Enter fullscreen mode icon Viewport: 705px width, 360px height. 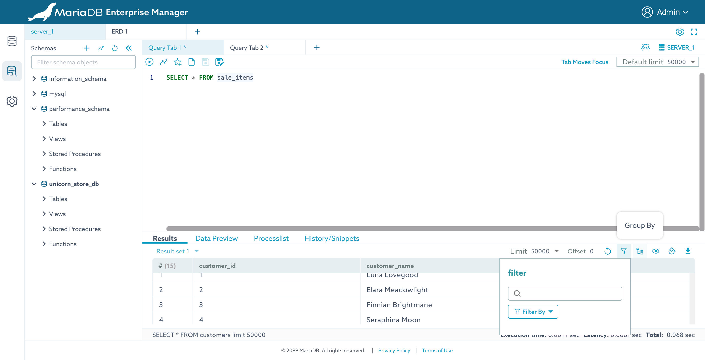pyautogui.click(x=693, y=32)
